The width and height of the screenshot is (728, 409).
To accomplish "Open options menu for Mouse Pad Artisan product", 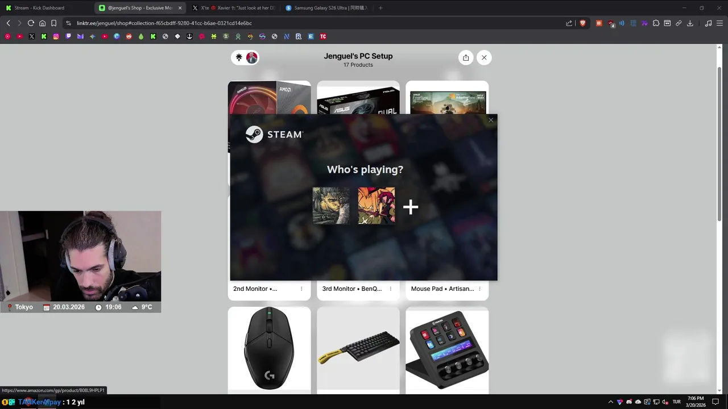I will [x=479, y=289].
